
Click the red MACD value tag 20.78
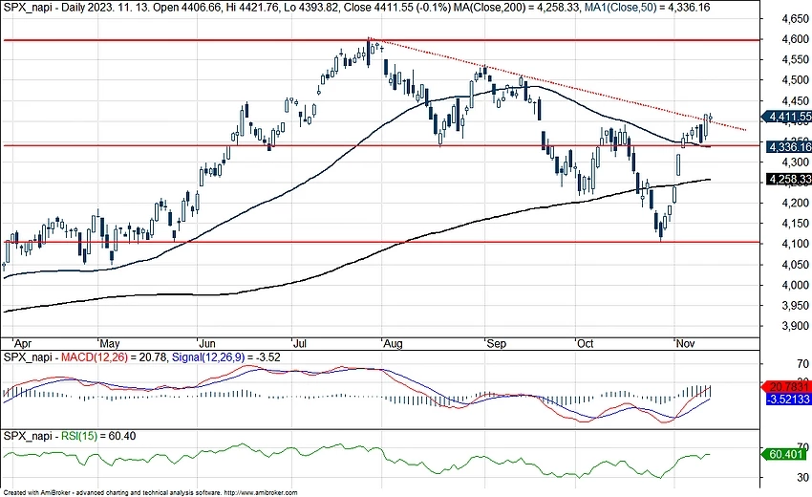[x=788, y=385]
